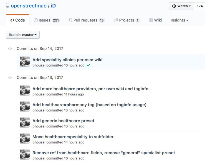Expand the Insights dropdown menu
The image size is (205, 165).
(179, 20)
